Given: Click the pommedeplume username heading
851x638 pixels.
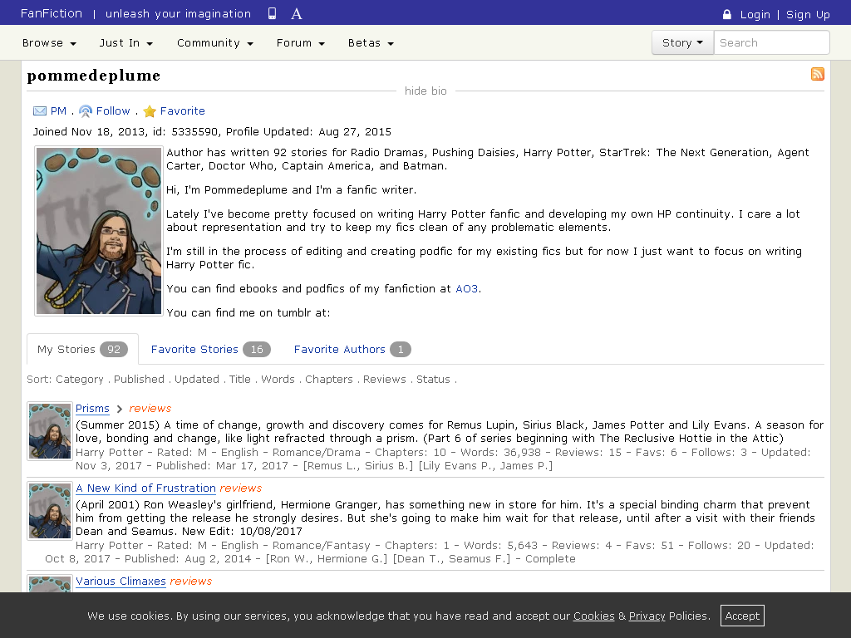Looking at the screenshot, I should (94, 76).
